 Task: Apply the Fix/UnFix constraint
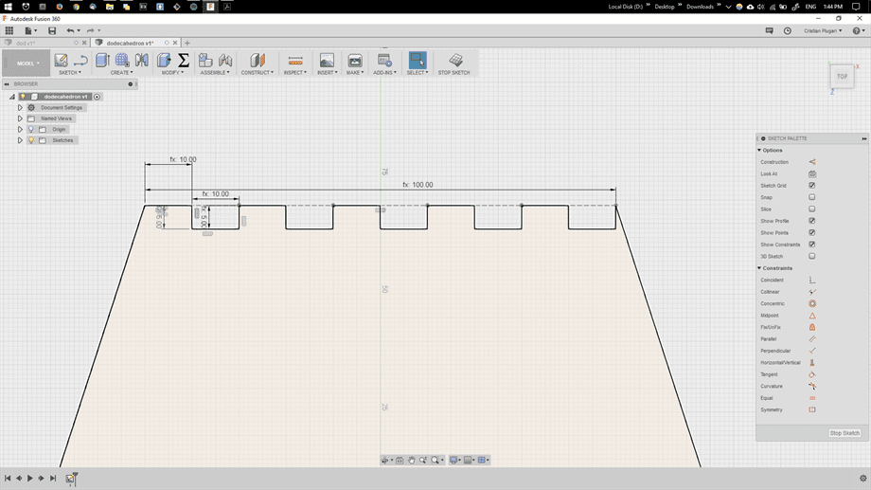812,327
